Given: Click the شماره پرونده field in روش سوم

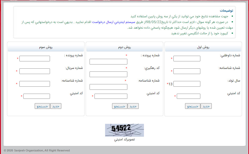Looking at the screenshot, I should pyautogui.click(x=34, y=59).
